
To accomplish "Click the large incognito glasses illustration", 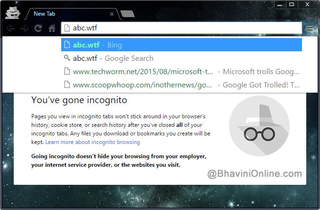I will click(259, 126).
